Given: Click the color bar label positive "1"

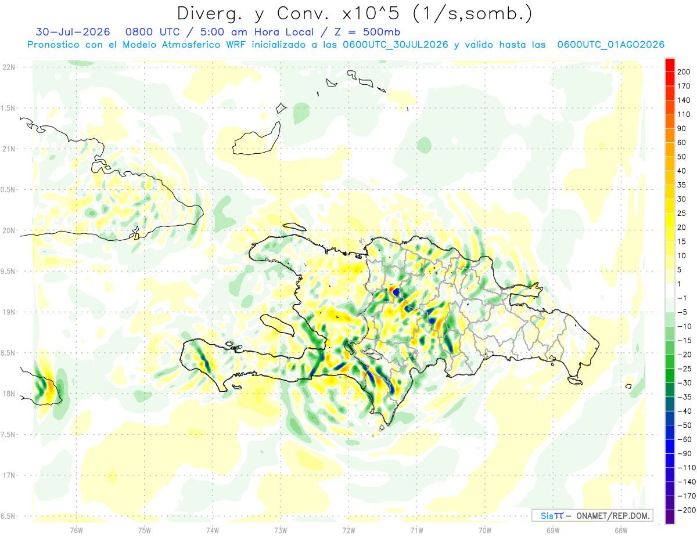Looking at the screenshot, I should point(680,284).
